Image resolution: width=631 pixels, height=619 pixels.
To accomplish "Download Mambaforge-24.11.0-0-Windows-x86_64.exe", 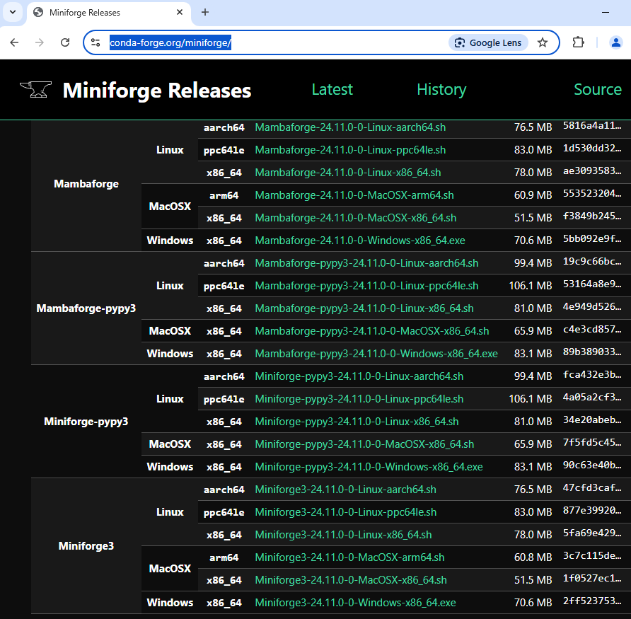I will pyautogui.click(x=360, y=241).
